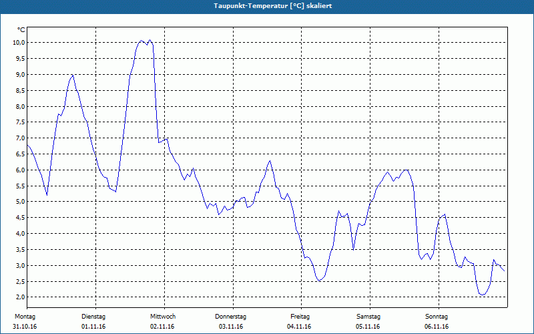Click the '4,5' y-axis value

click(20, 218)
